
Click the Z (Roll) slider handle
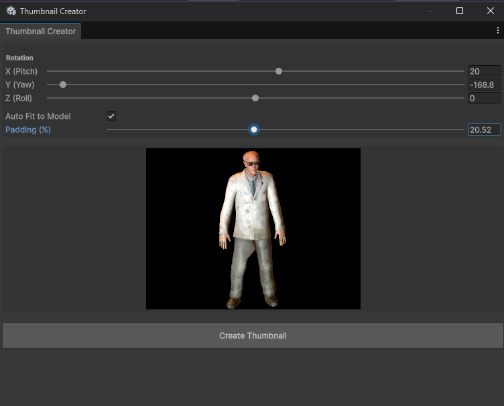pos(255,98)
